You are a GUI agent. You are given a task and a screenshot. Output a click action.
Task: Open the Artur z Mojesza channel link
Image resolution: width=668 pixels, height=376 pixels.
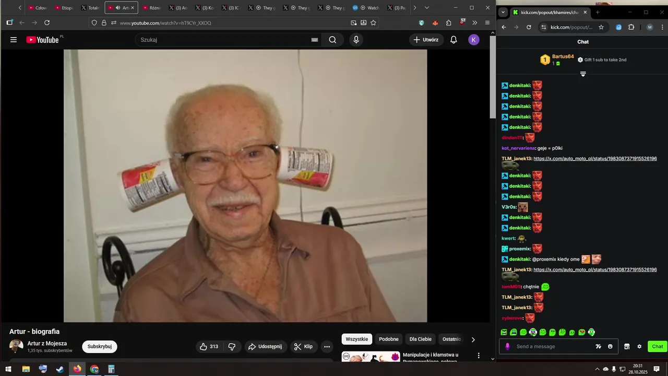[x=47, y=344]
